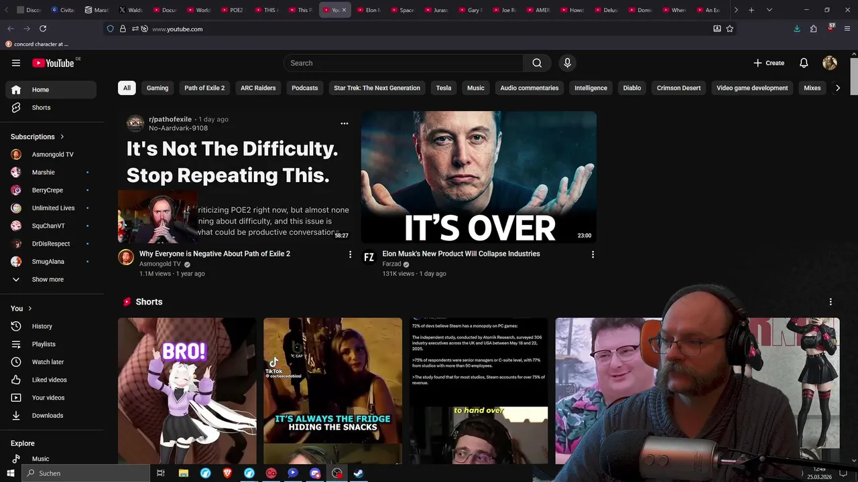This screenshot has width=858, height=482.
Task: Open browser application menu
Action: (848, 29)
